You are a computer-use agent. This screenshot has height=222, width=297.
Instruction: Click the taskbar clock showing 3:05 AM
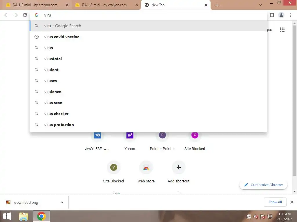click(x=284, y=217)
